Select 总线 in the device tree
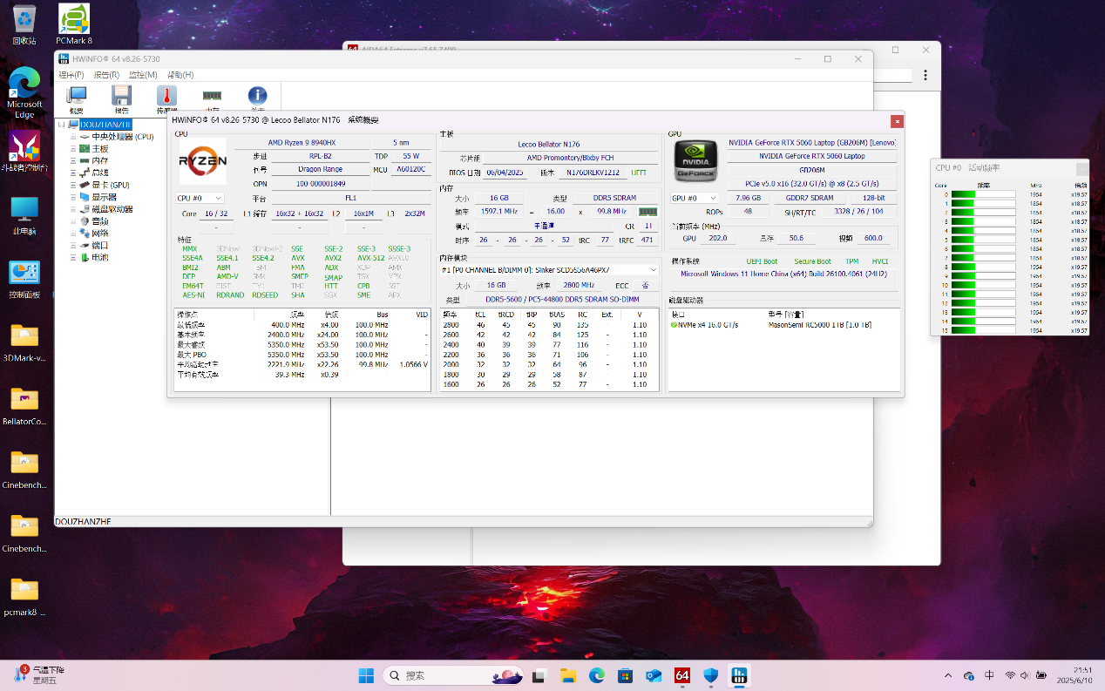Viewport: 1105px width, 691px height. [x=100, y=173]
